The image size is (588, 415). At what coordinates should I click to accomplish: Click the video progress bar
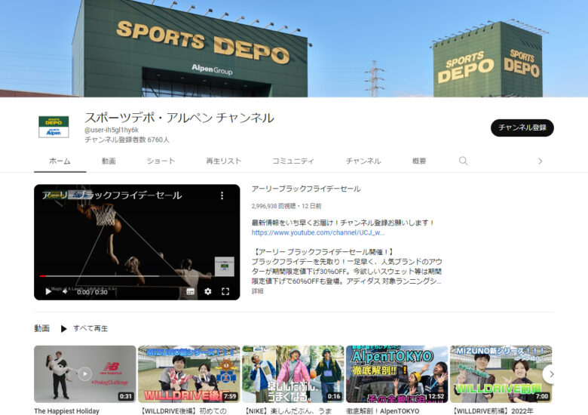point(126,276)
